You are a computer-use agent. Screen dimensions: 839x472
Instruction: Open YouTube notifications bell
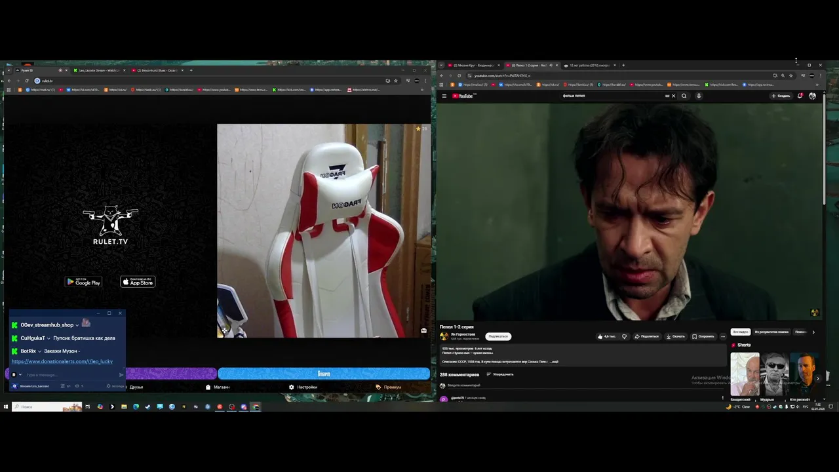(x=800, y=96)
